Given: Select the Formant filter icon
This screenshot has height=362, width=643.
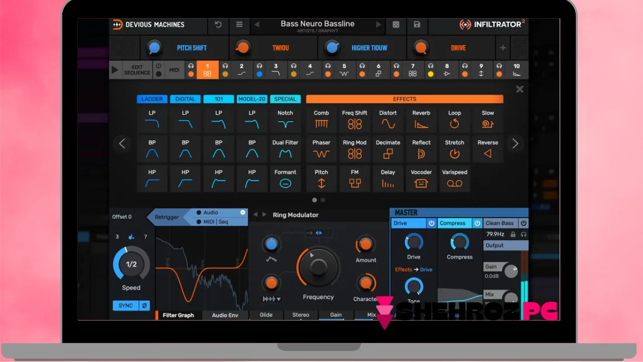Looking at the screenshot, I should (285, 184).
